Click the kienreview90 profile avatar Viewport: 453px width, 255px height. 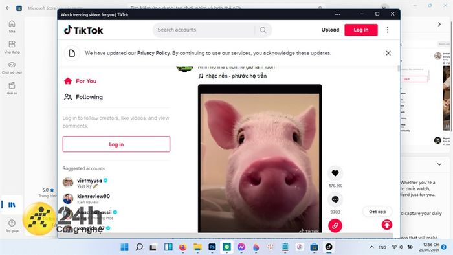pos(68,199)
